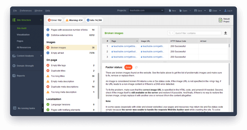Open the Preferences menu
247x130 pixels.
[x=26, y=11]
